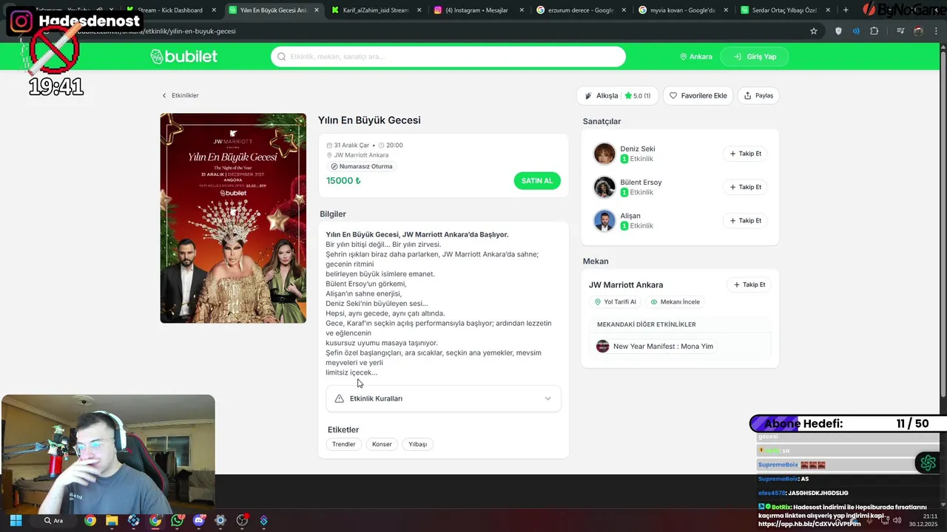Open Windows Start menu
This screenshot has width=947, height=532.
tap(16, 520)
